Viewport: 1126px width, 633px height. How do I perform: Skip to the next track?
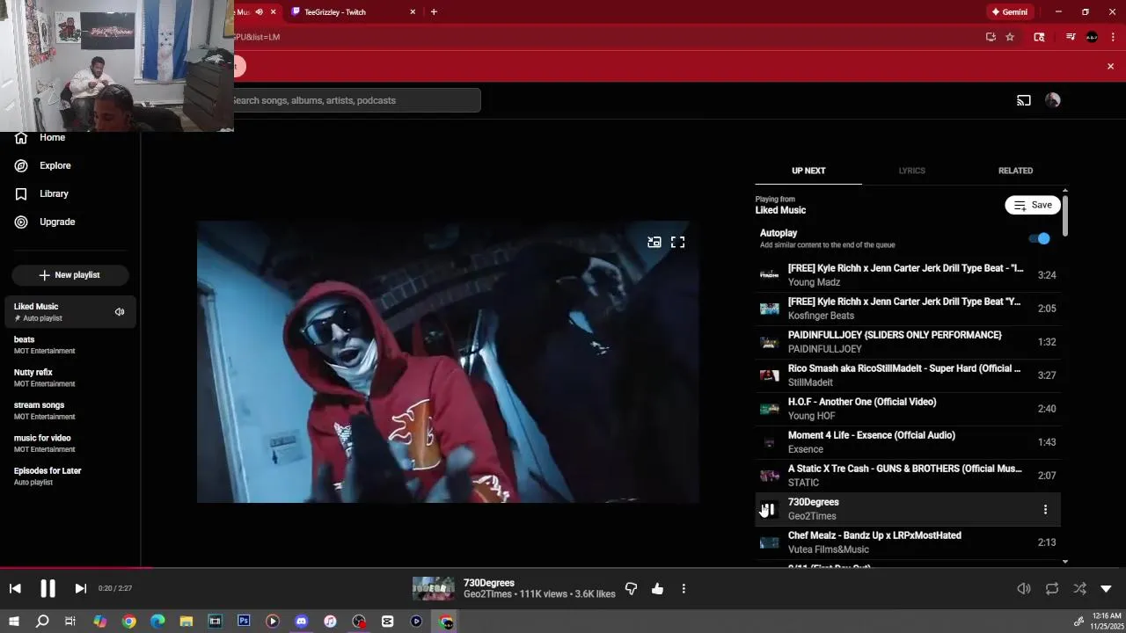[x=80, y=588]
